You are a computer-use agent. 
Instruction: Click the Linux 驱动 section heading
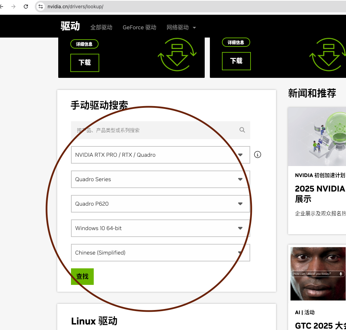pyautogui.click(x=94, y=321)
